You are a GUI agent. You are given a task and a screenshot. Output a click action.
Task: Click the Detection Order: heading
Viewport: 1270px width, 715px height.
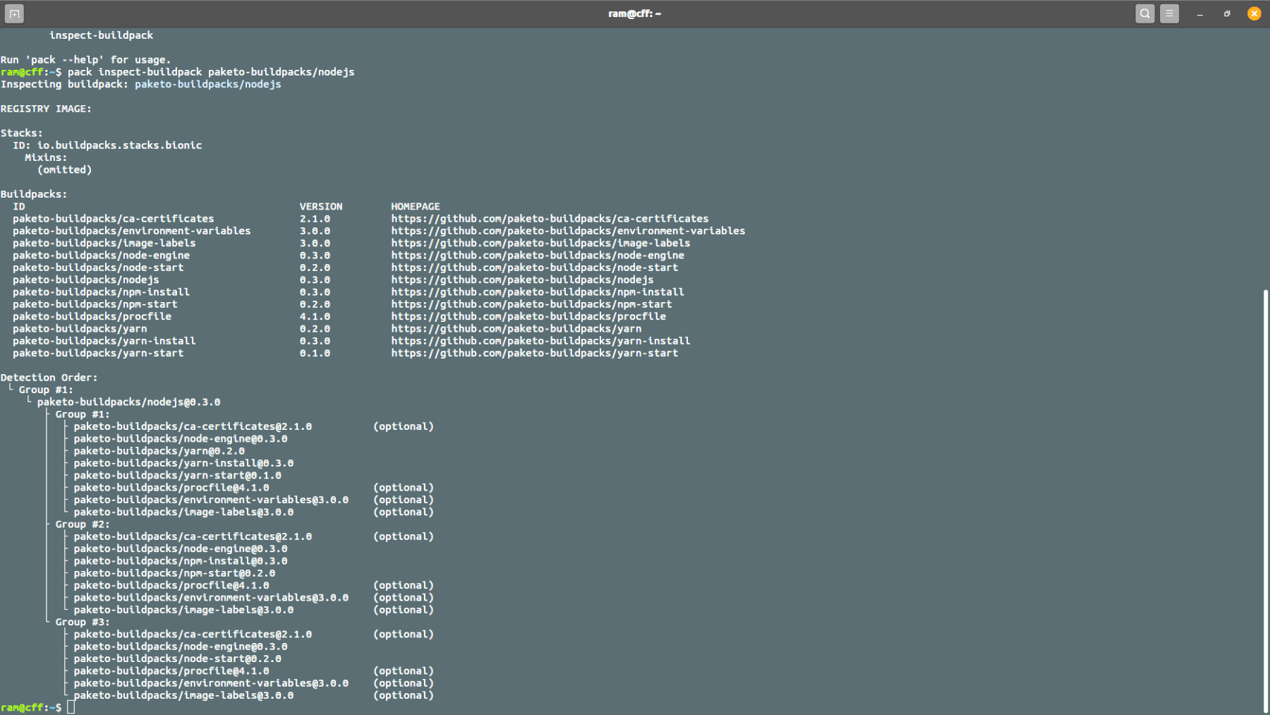[x=49, y=378]
